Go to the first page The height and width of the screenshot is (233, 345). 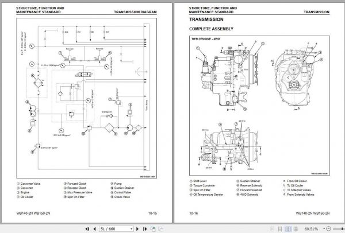[x=87, y=229]
